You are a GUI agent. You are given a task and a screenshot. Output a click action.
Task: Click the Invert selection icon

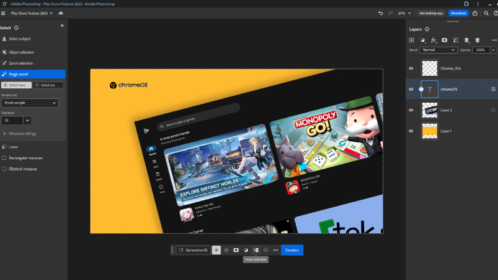pyautogui.click(x=256, y=250)
